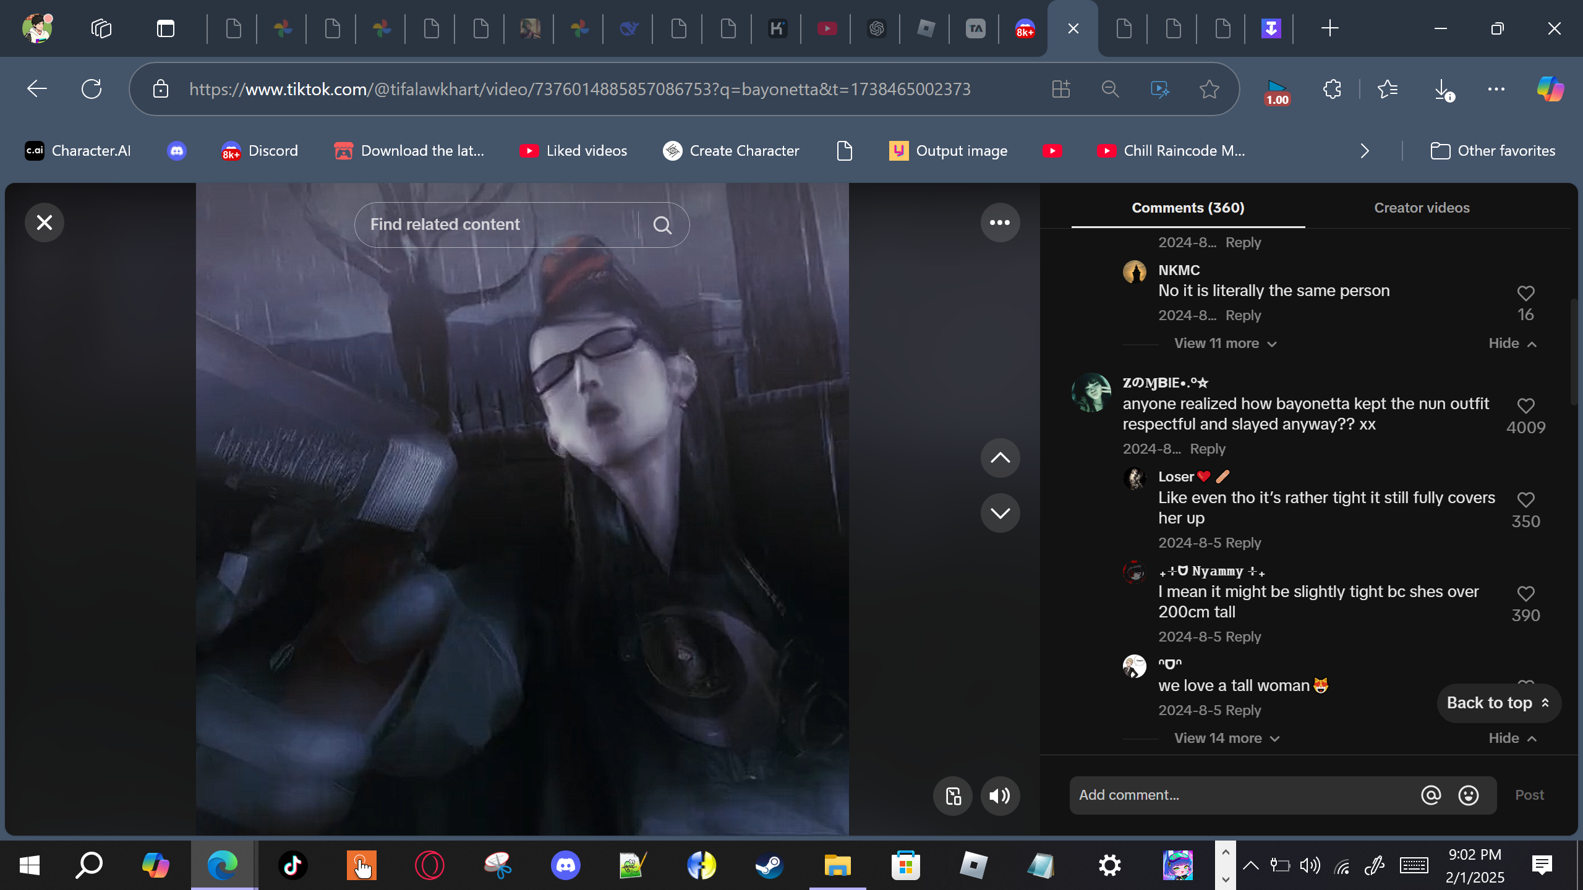Click the search magnifier in Find related content

click(662, 225)
